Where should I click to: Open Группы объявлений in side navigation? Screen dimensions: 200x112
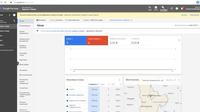pos(24,32)
